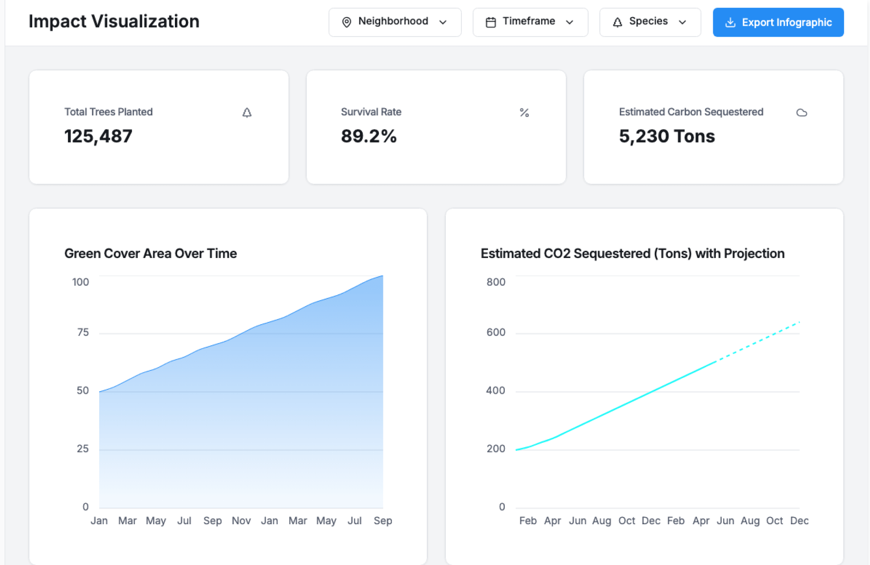Click the percent icon on Survival Rate card
The width and height of the screenshot is (870, 565).
pos(524,112)
